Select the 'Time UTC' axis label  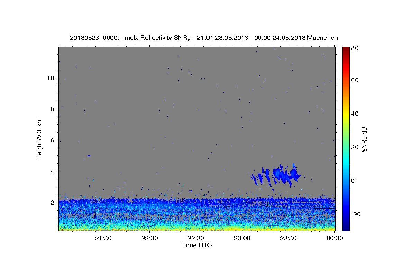pos(197,245)
